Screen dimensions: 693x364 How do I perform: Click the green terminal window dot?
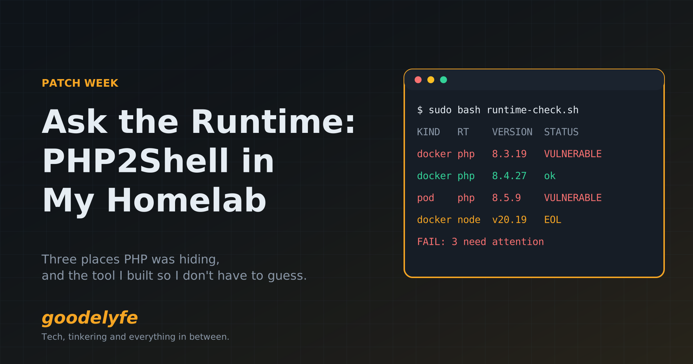click(x=444, y=80)
